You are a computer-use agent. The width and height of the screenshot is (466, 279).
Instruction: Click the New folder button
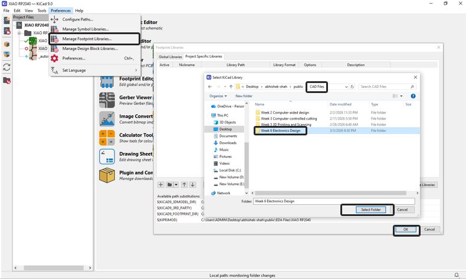[x=244, y=96]
